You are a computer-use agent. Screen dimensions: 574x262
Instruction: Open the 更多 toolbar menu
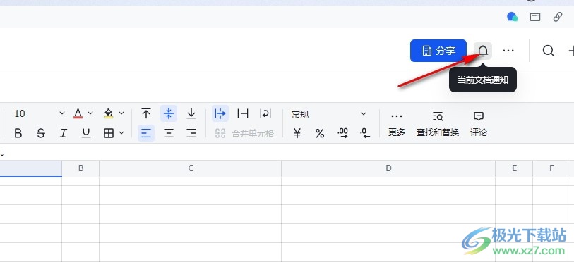397,124
